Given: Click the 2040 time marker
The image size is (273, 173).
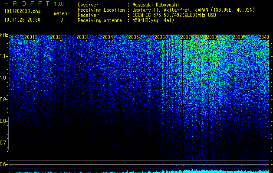Looking at the screenshot, I should point(264,37).
